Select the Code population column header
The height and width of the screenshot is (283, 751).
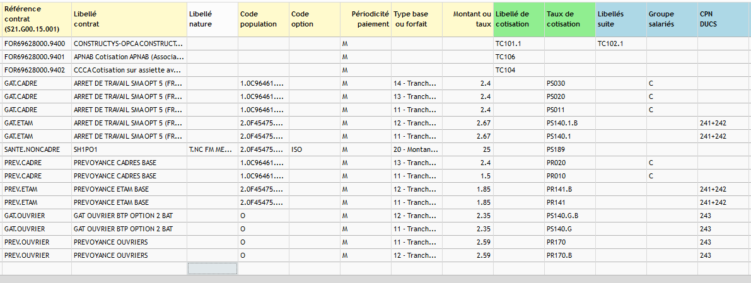coord(264,20)
